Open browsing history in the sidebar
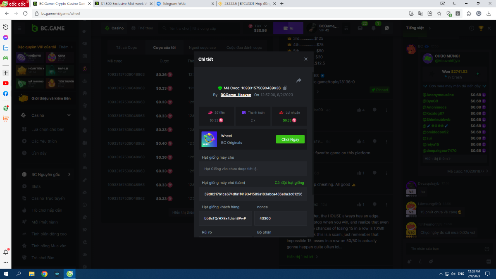 (x=6, y=27)
